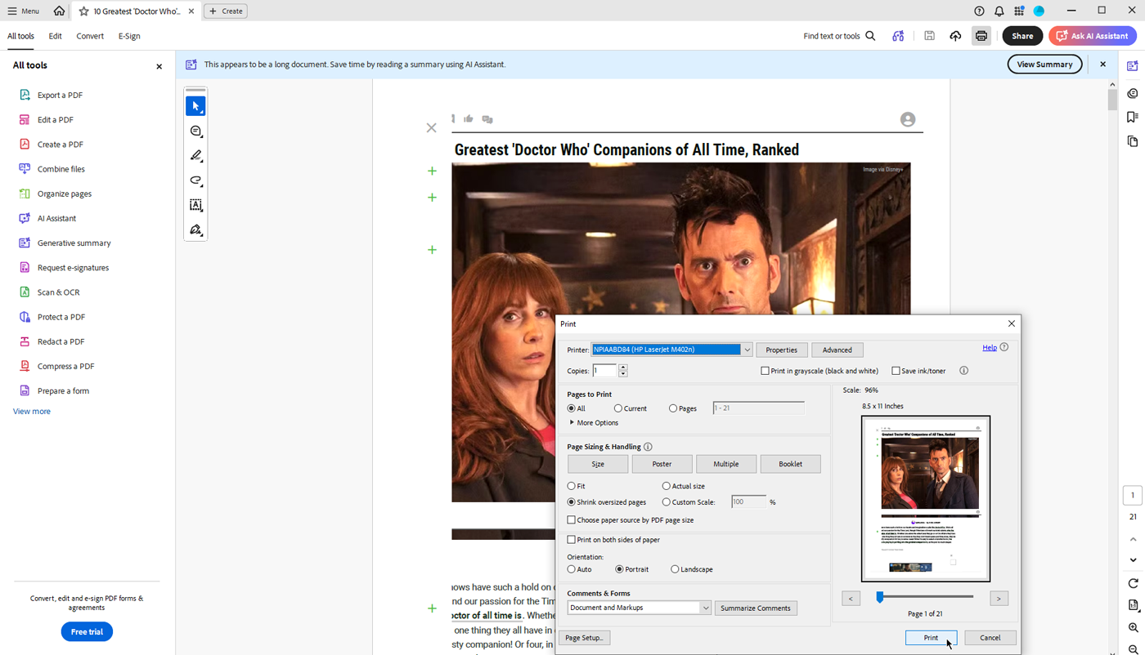Viewport: 1145px width, 655px height.
Task: Go to previous page arrow in right rail
Action: point(1133,539)
